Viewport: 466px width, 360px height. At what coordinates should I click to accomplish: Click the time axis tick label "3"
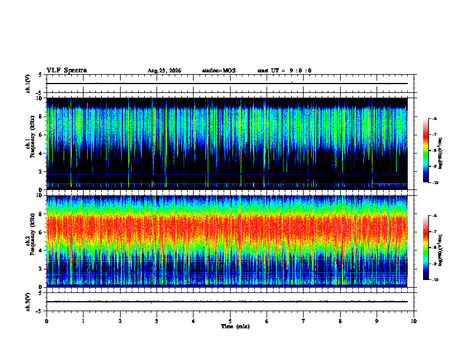[x=157, y=321]
